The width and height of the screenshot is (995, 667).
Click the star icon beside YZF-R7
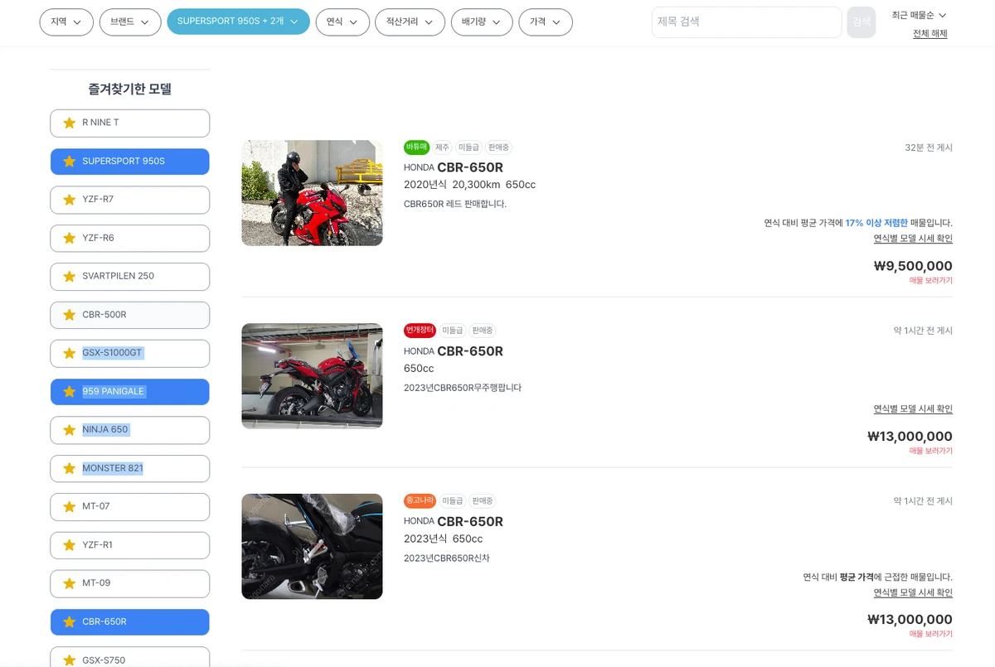(x=70, y=200)
